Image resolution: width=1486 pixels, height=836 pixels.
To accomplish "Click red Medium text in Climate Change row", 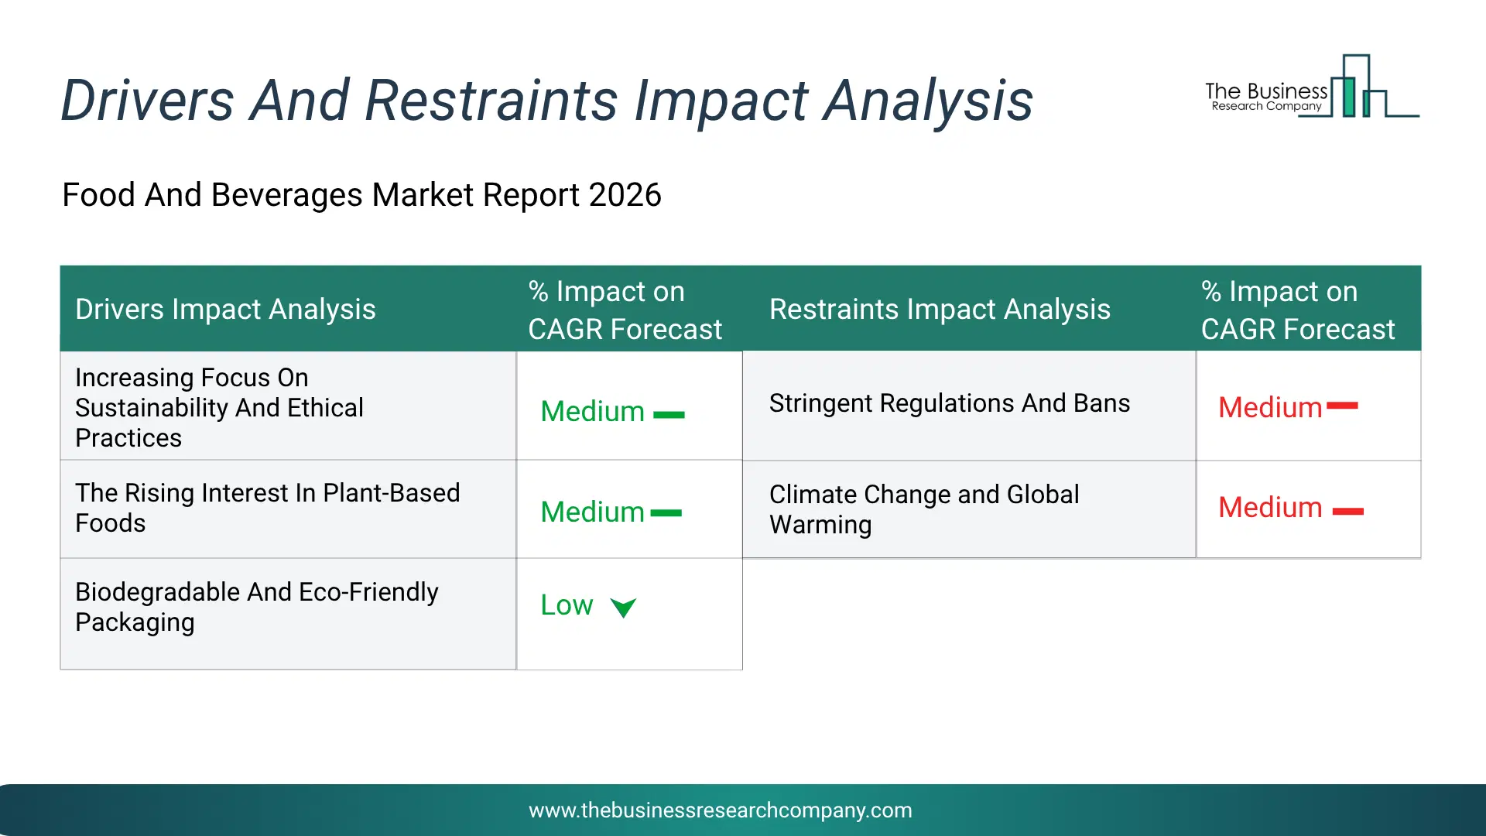I will coord(1270,508).
